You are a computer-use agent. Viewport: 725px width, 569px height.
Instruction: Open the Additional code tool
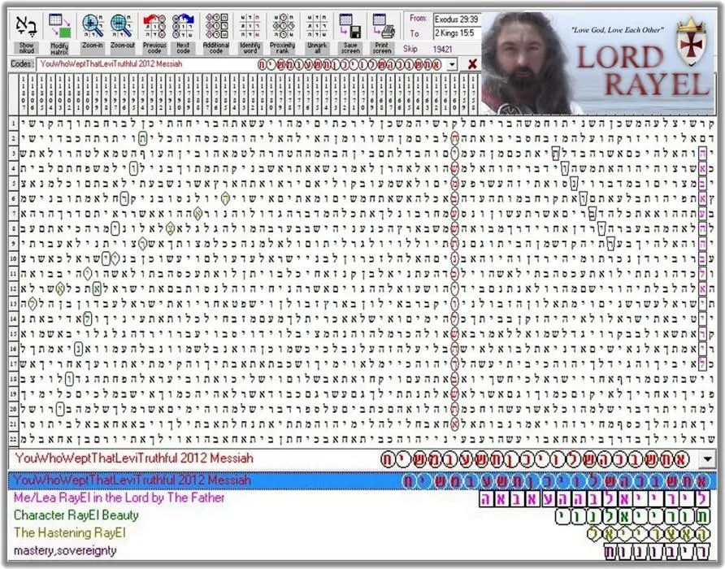[216, 33]
